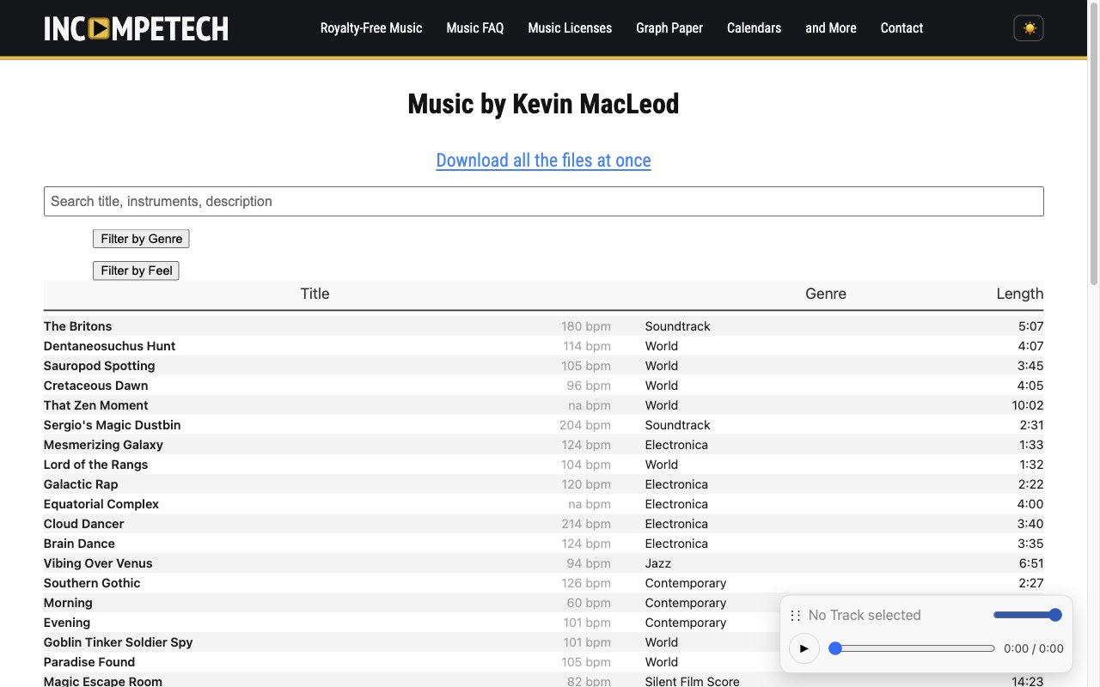Viewport: 1100px width, 687px height.
Task: Select the track 'Sauropod Spotting'
Action: point(99,366)
